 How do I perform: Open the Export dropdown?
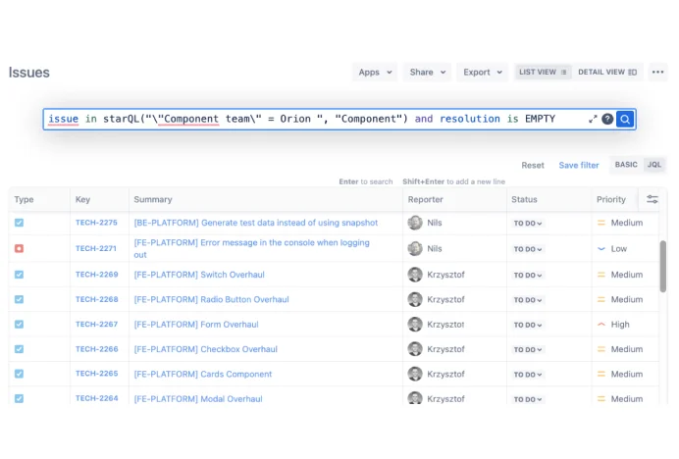(483, 73)
